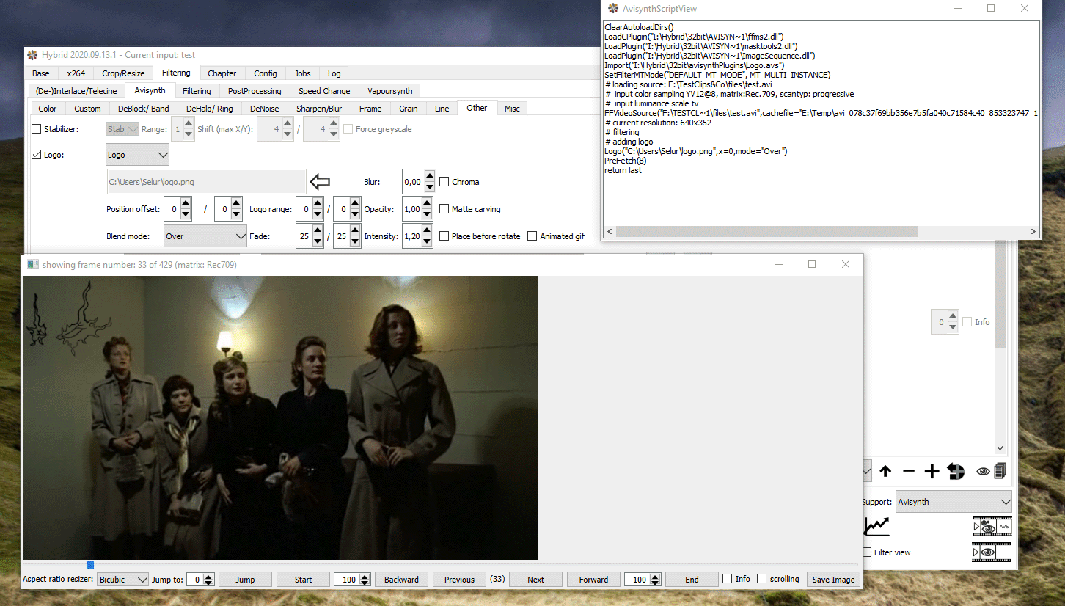Open the line chart analysis icon
The height and width of the screenshot is (606, 1065).
(876, 526)
